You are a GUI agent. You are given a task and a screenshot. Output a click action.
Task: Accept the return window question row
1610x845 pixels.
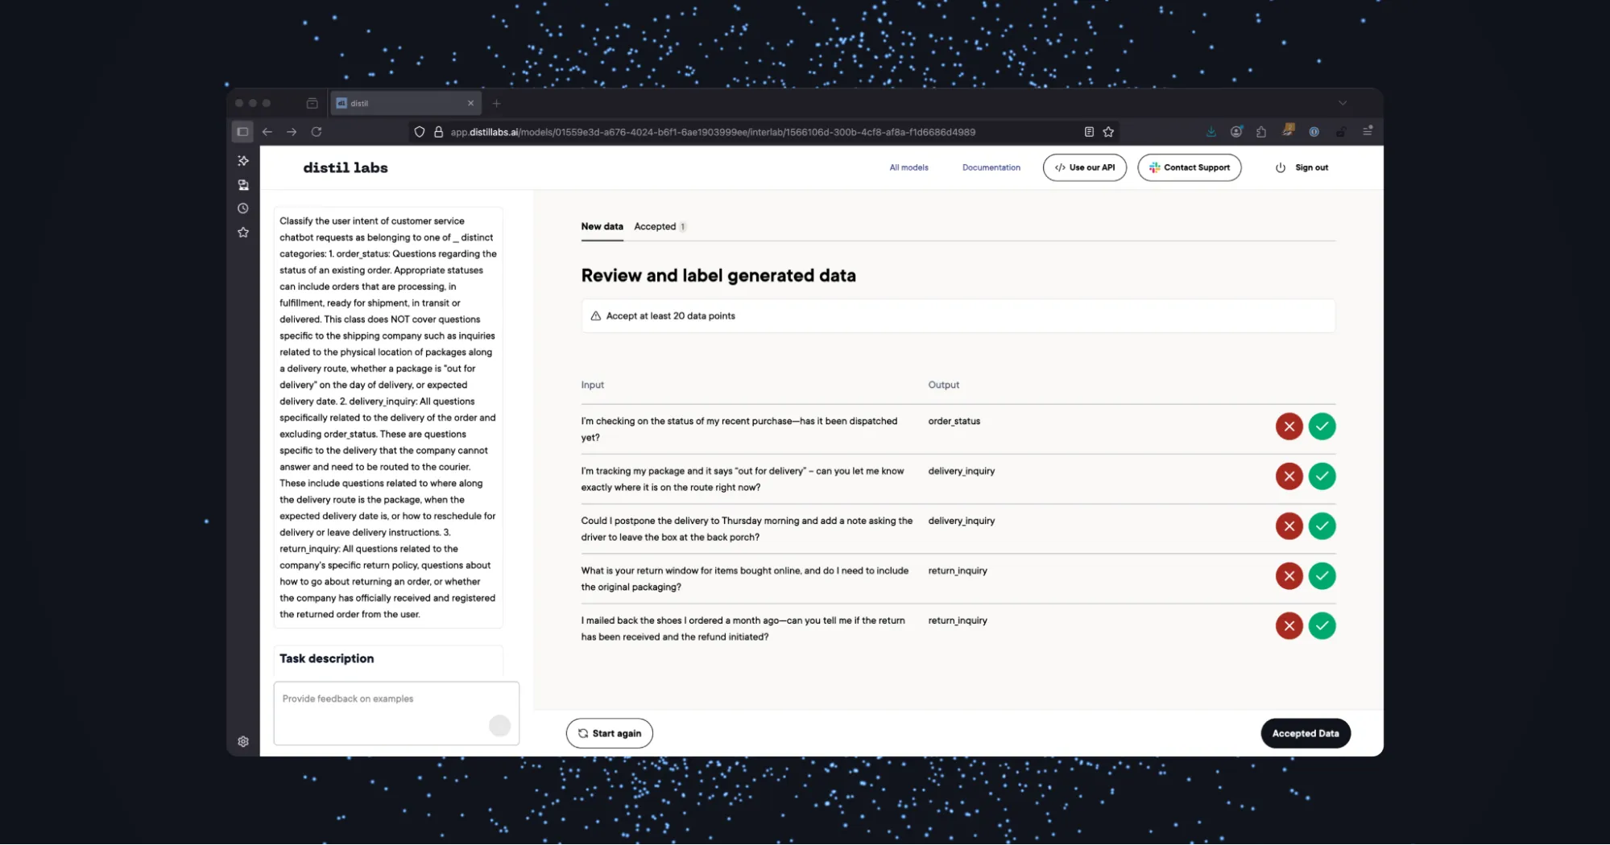(x=1322, y=576)
